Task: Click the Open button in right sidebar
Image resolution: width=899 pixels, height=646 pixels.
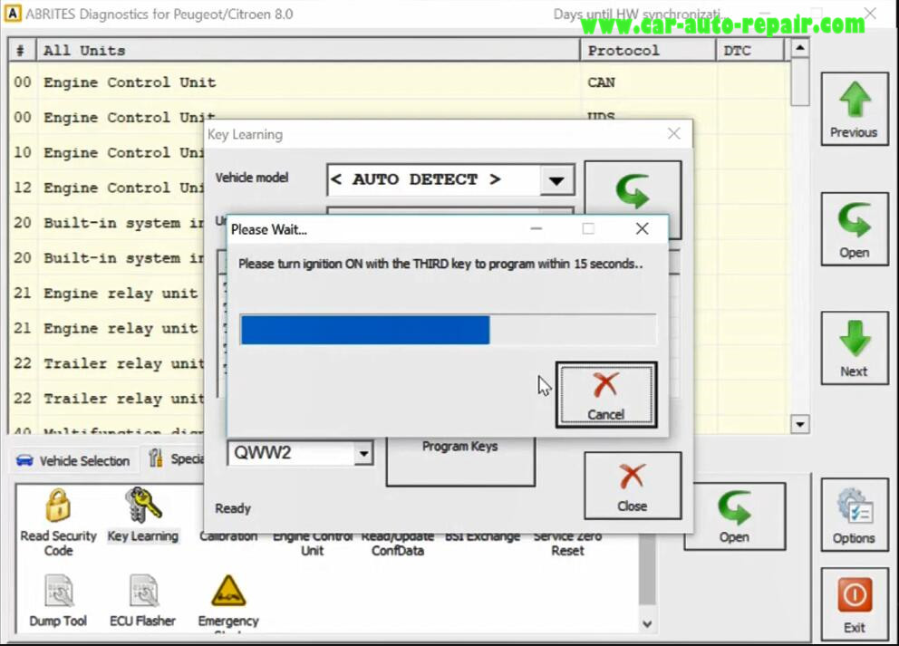Action: [x=855, y=229]
